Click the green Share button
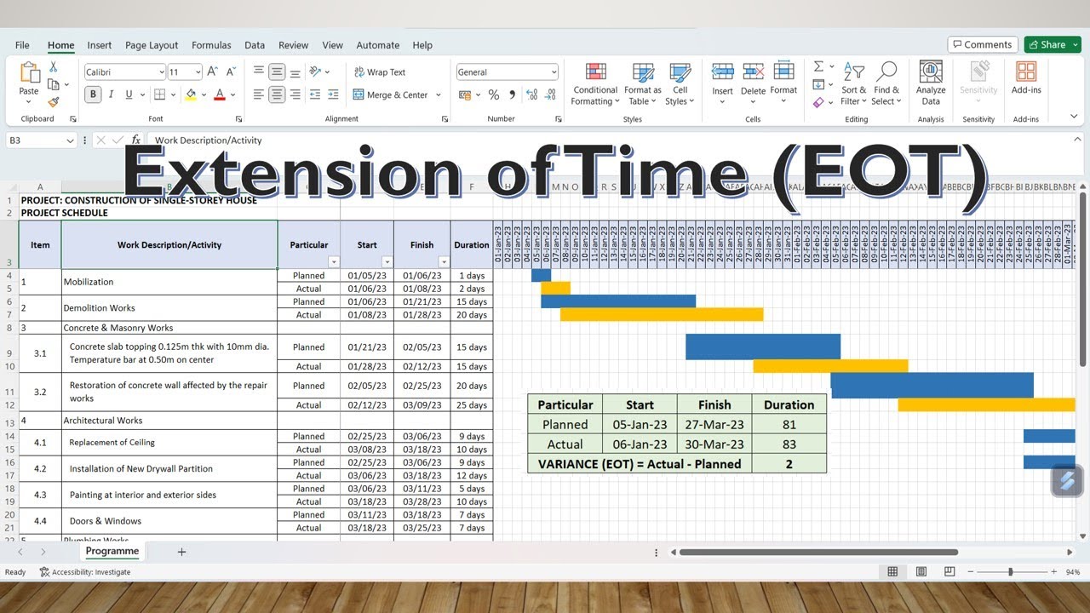The image size is (1090, 613). pos(1053,44)
